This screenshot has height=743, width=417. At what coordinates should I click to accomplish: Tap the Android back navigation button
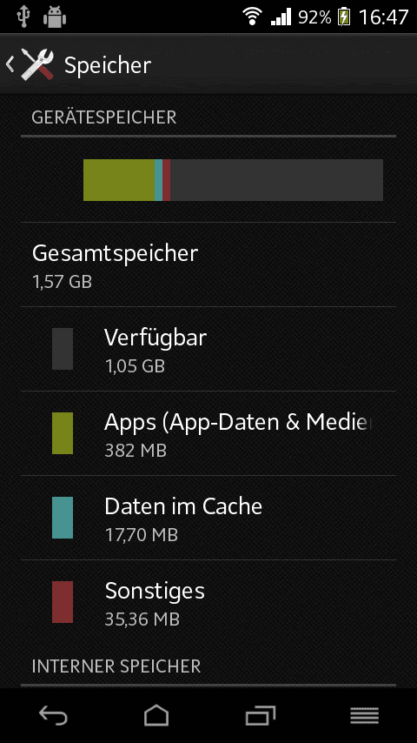click(52, 715)
